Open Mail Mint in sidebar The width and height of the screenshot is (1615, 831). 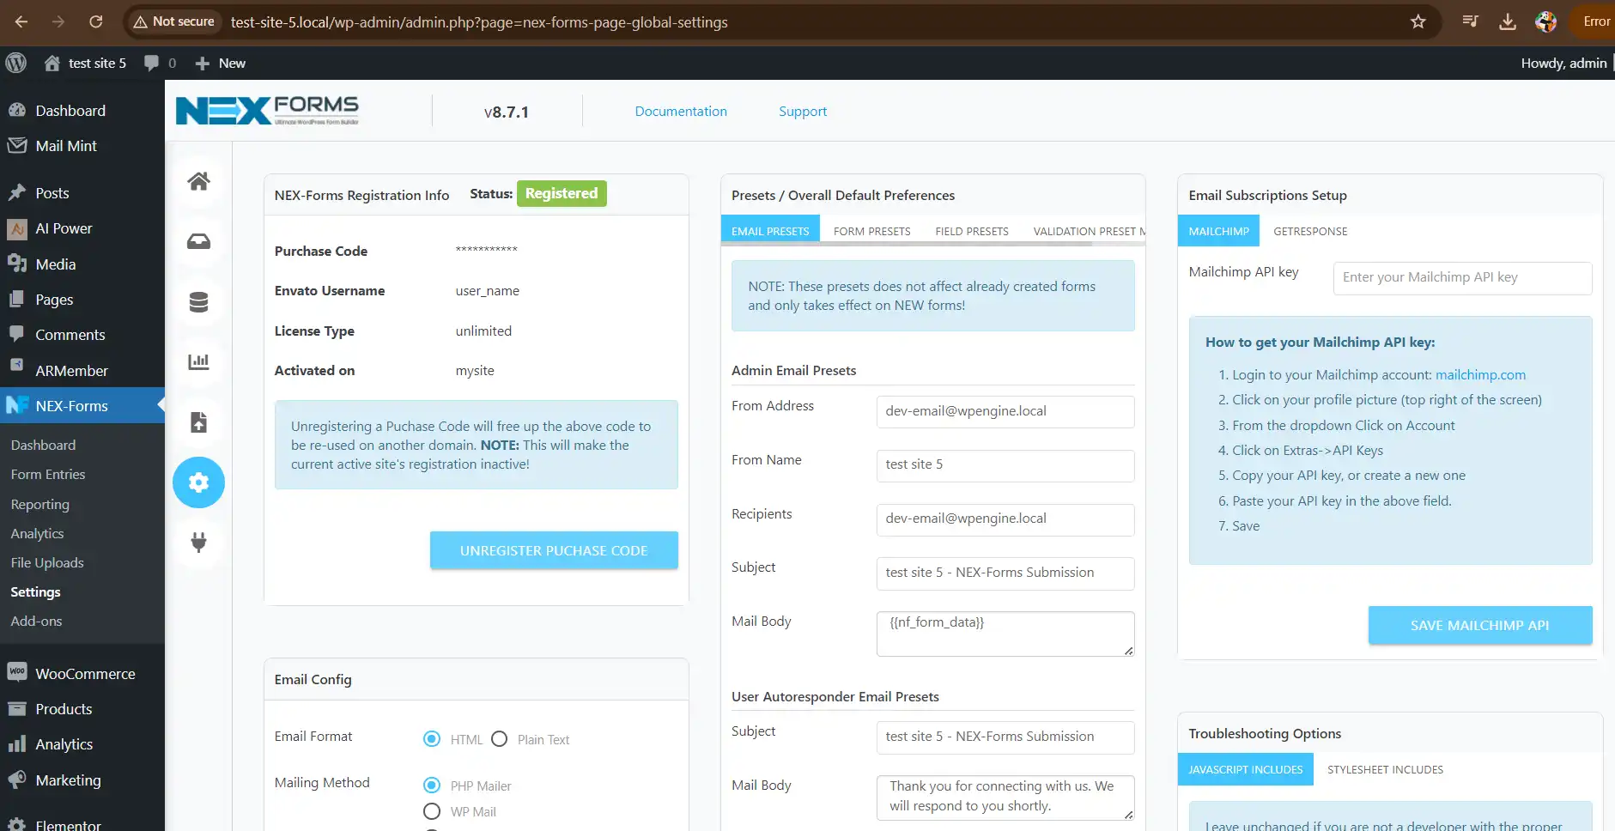click(x=66, y=146)
